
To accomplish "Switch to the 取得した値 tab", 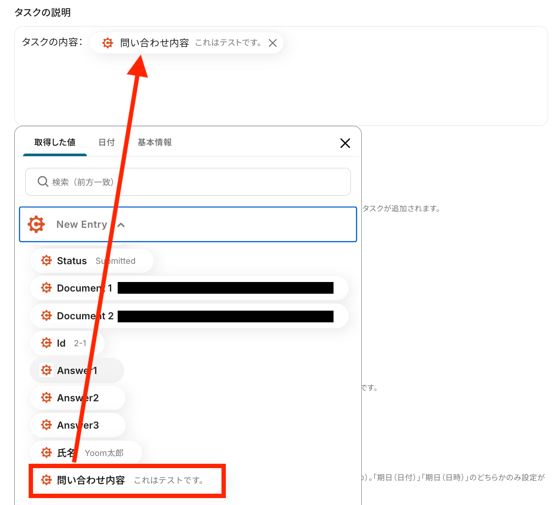I will pos(55,142).
